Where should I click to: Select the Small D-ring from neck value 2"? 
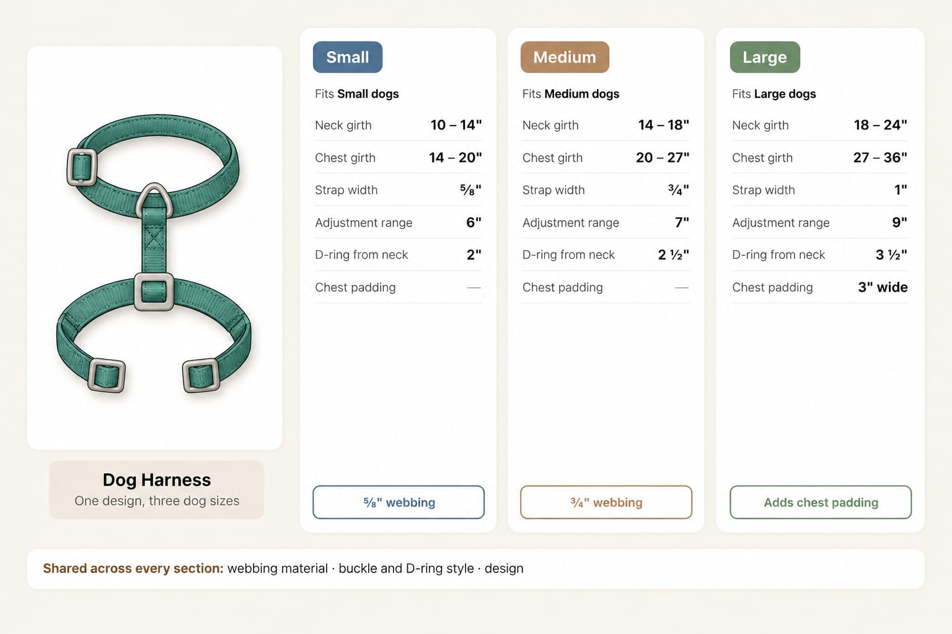tap(474, 254)
